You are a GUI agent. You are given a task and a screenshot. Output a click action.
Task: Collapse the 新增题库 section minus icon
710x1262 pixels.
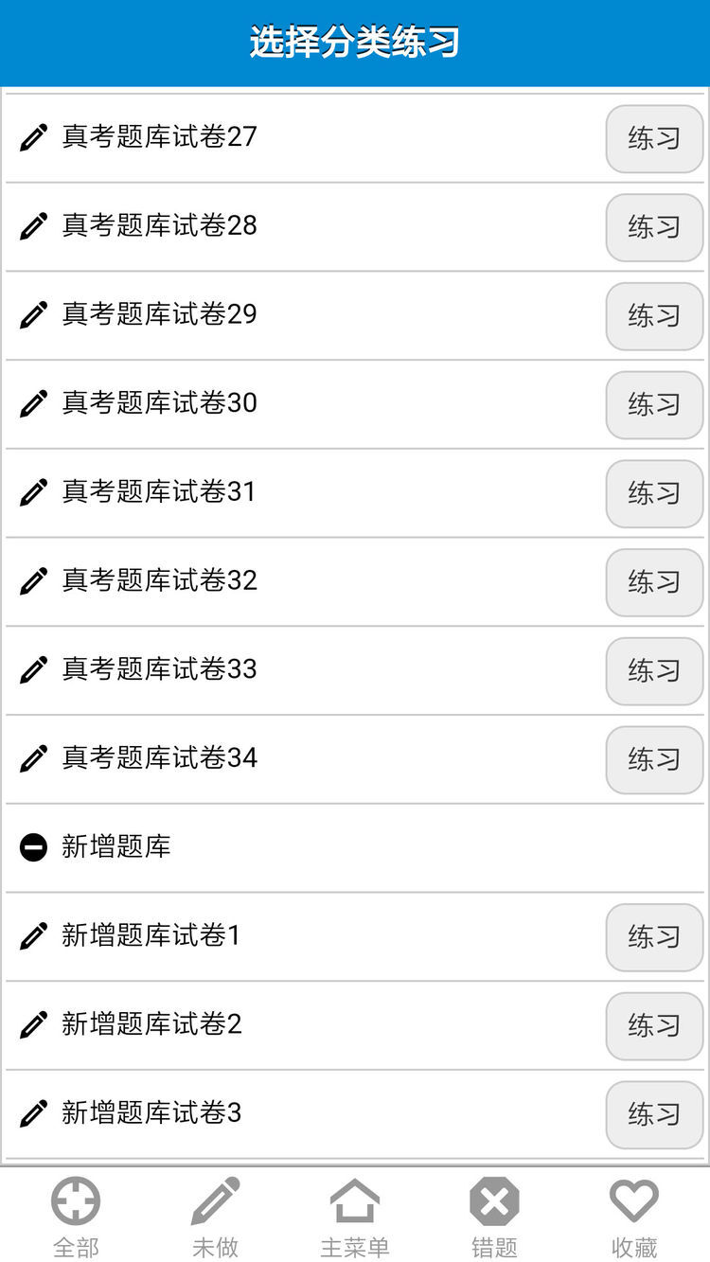pos(33,847)
